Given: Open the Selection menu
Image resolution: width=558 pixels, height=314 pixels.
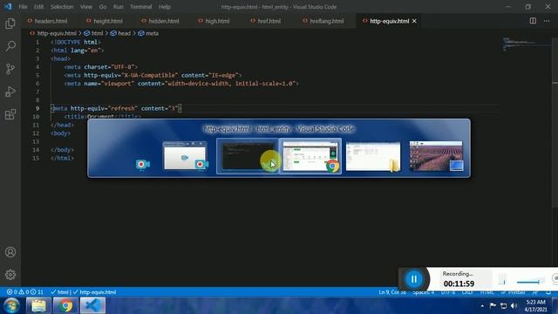Looking at the screenshot, I should click(62, 7).
